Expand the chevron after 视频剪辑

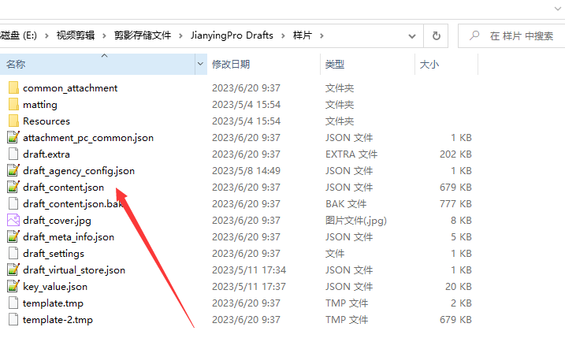pos(105,35)
